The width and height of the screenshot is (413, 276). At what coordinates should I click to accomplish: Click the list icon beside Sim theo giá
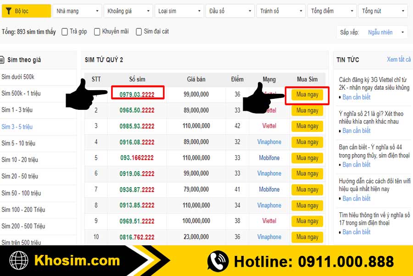click(x=2, y=60)
